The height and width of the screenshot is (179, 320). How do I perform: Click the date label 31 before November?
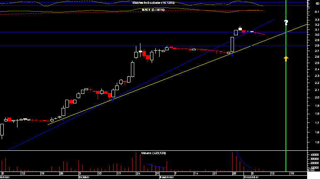click(158, 174)
